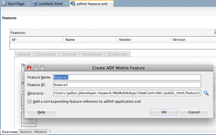Switch to the Start Page tab
Screen dimensions: 216x135
16,3
